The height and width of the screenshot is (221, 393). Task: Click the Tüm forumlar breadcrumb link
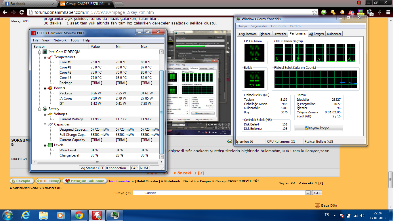[x=120, y=181]
